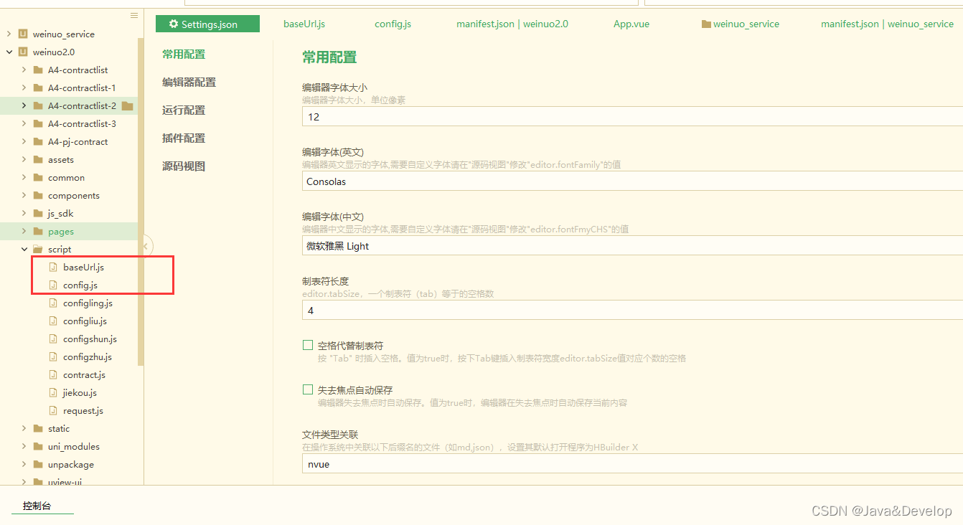Click the A4-pj-contract folder icon
The width and height of the screenshot is (963, 525).
(x=38, y=141)
